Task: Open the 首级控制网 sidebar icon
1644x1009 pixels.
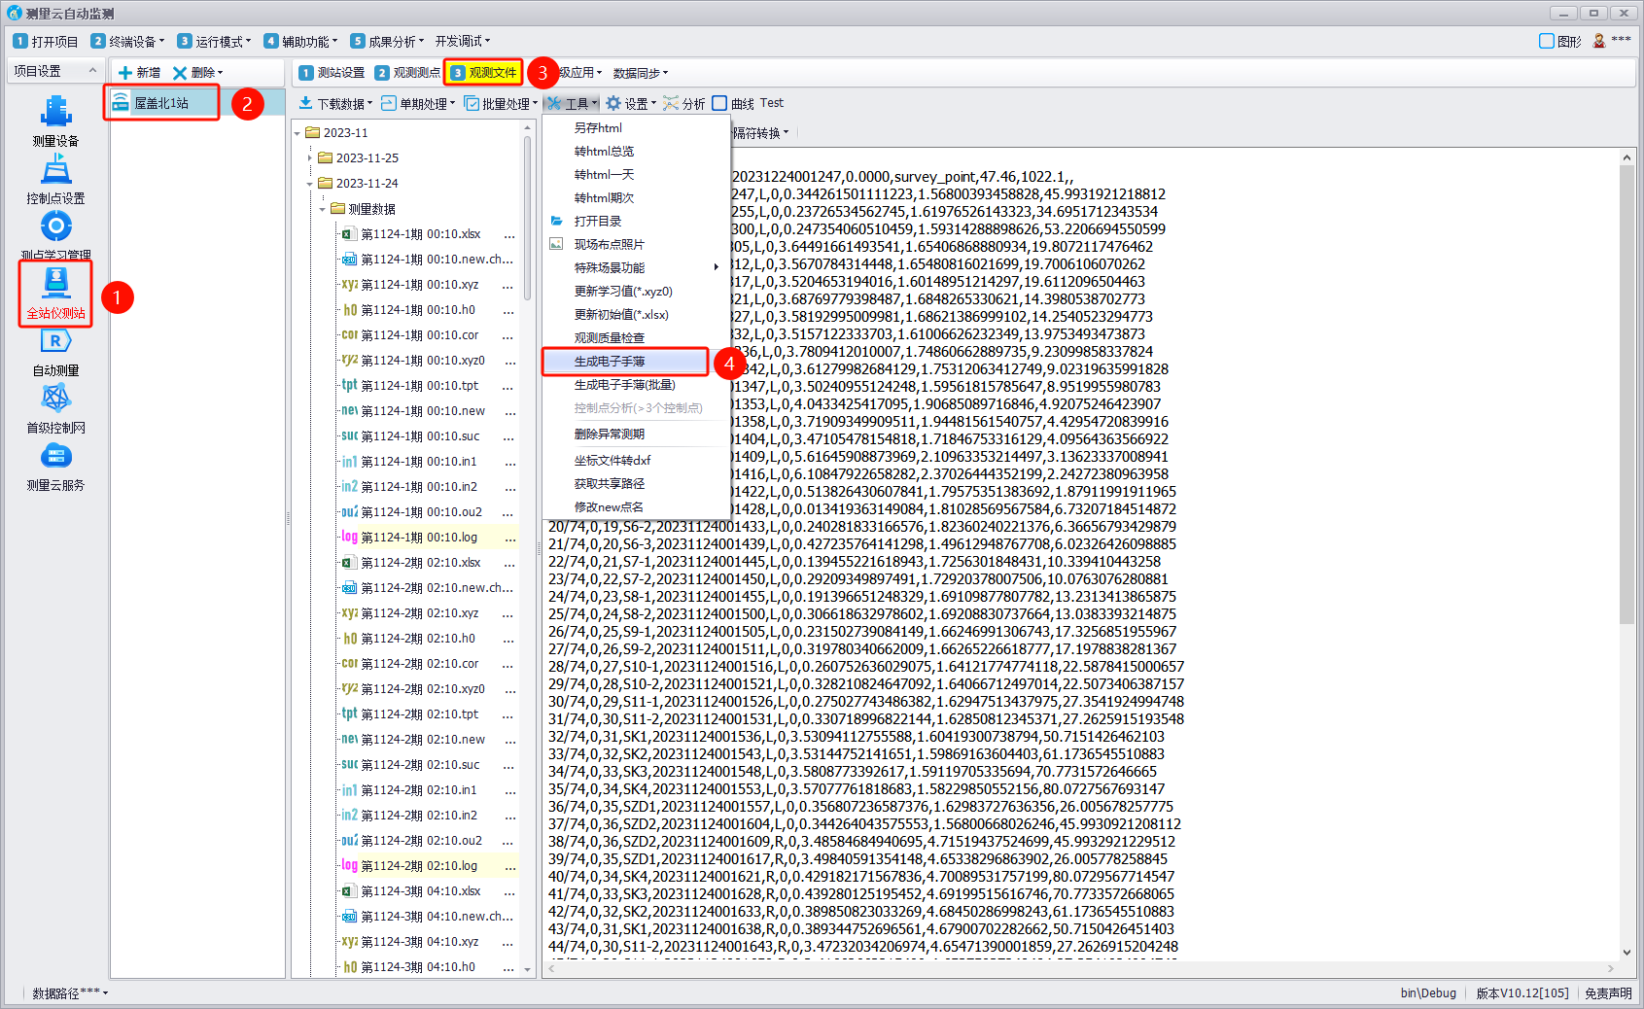Action: (55, 400)
